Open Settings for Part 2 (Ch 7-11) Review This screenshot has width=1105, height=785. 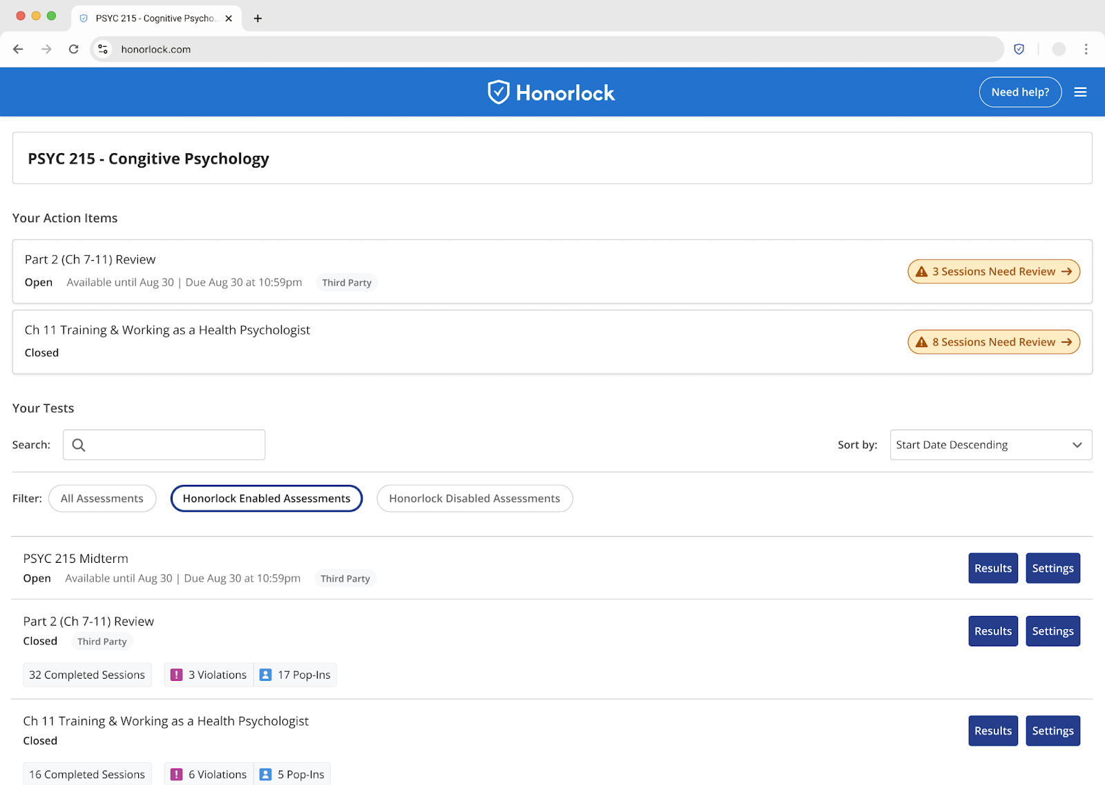[1053, 631]
